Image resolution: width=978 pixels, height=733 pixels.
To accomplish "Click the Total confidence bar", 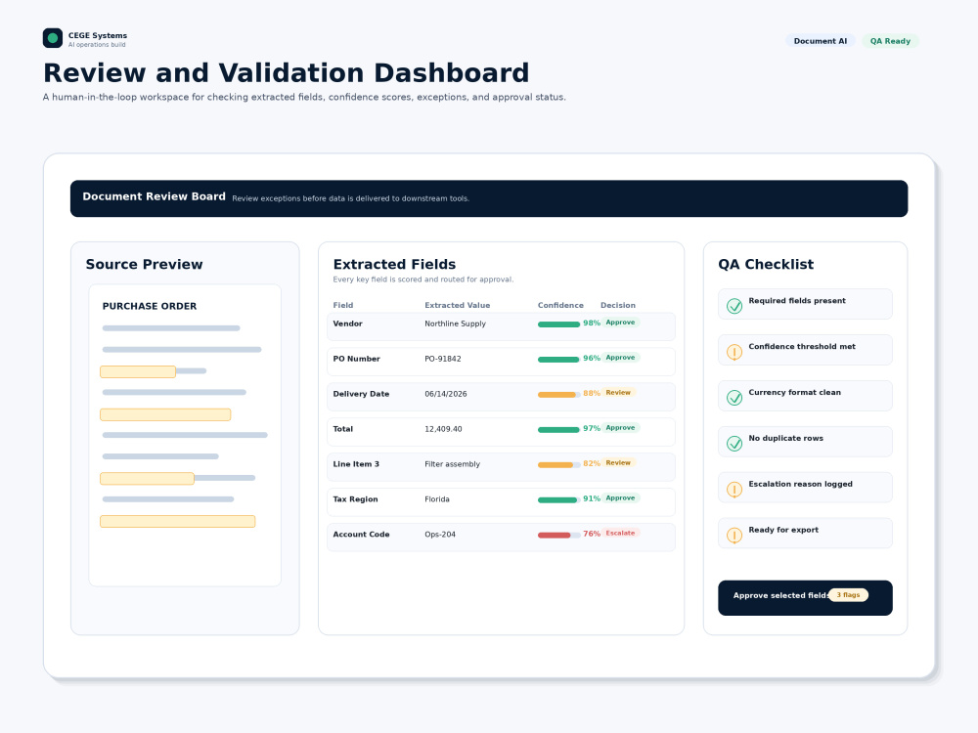I will pos(558,429).
